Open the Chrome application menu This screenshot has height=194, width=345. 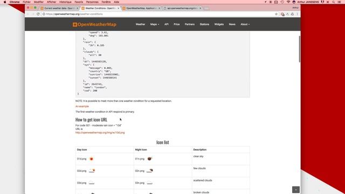15,2
